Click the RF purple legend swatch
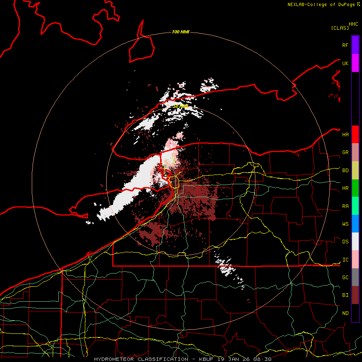362x362 pixels. tap(355, 45)
